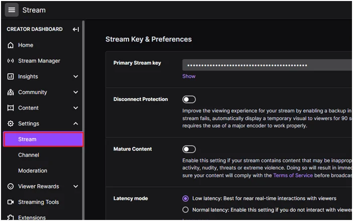Image resolution: width=353 pixels, height=221 pixels.
Task: Expand the Insights section chevron
Action: [75, 77]
